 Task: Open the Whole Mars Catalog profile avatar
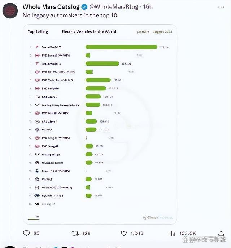pos(10,10)
